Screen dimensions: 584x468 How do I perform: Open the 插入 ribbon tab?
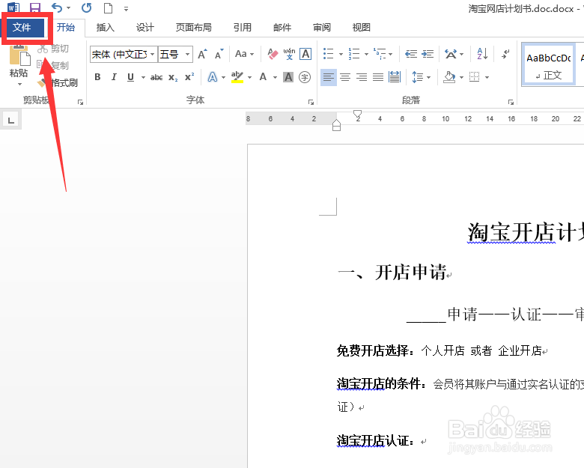tap(105, 28)
